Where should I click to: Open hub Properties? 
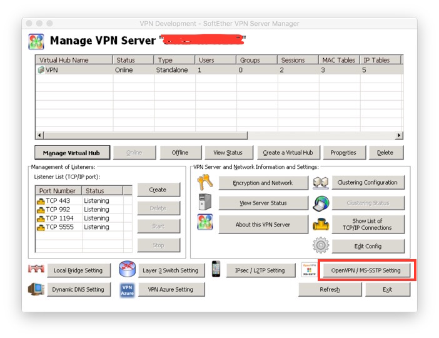click(x=344, y=153)
